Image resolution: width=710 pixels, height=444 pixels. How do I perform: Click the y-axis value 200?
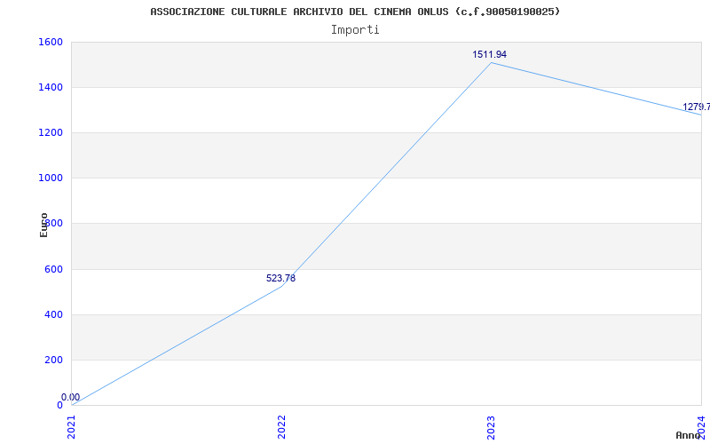tap(53, 361)
